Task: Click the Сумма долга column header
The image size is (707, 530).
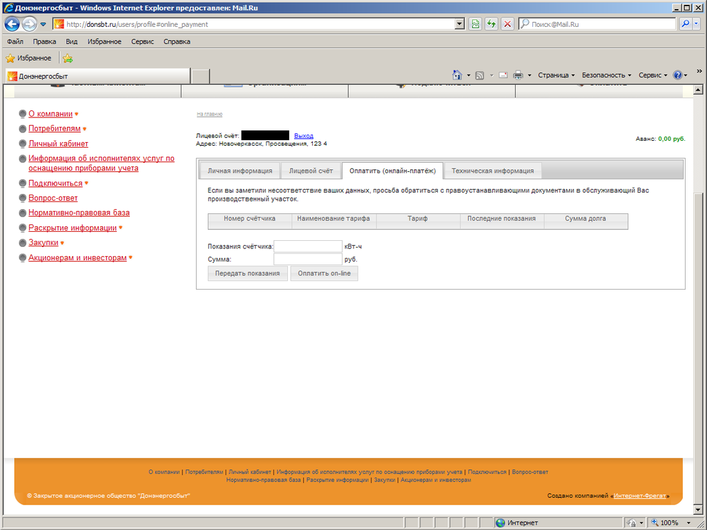Action: coord(585,222)
